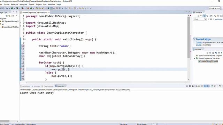Click the Coverage run icon in toolbar
Screen dimensions: 223x125
(17, 8)
